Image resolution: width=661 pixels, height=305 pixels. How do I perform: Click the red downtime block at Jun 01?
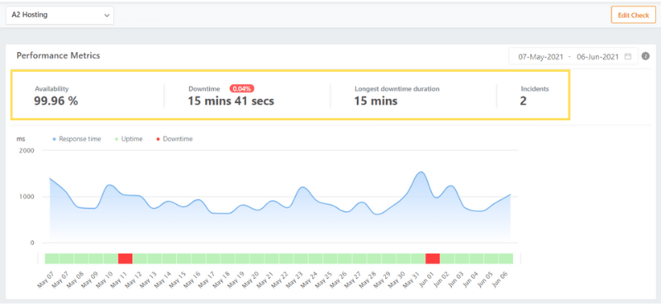point(432,258)
